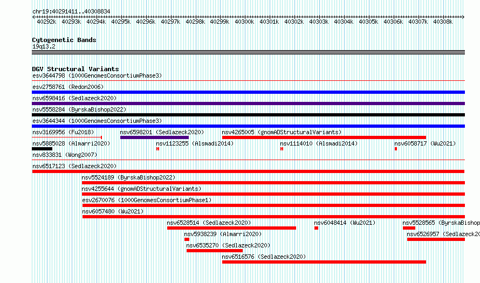Click the 40296k ruler position label
Image resolution: width=480 pixels, height=283 pixels.
(x=146, y=22)
